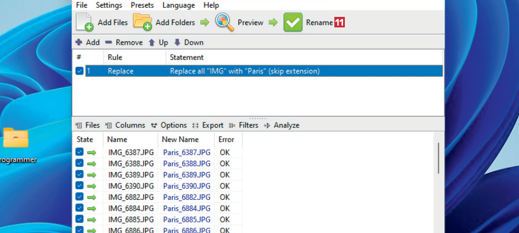Click the Analyze button

[x=281, y=125]
